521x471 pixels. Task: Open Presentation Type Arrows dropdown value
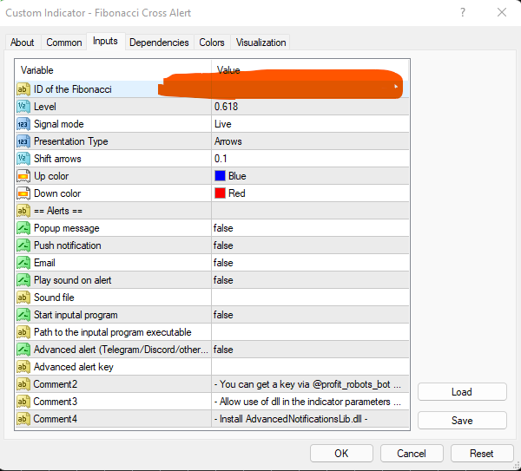tap(310, 141)
